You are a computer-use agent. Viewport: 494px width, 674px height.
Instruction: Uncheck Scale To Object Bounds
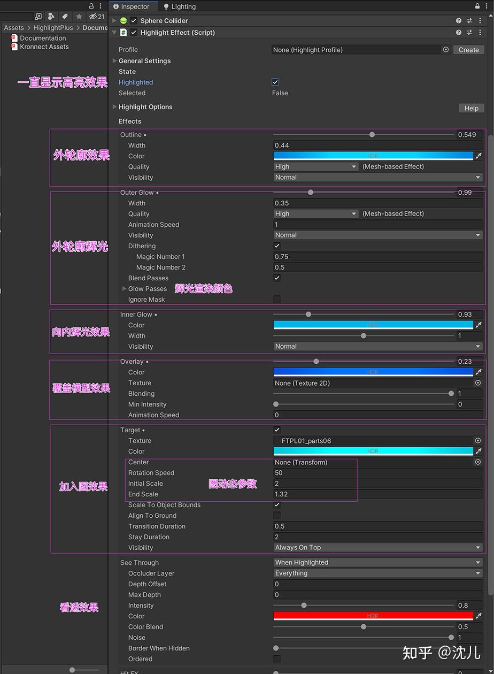[276, 504]
